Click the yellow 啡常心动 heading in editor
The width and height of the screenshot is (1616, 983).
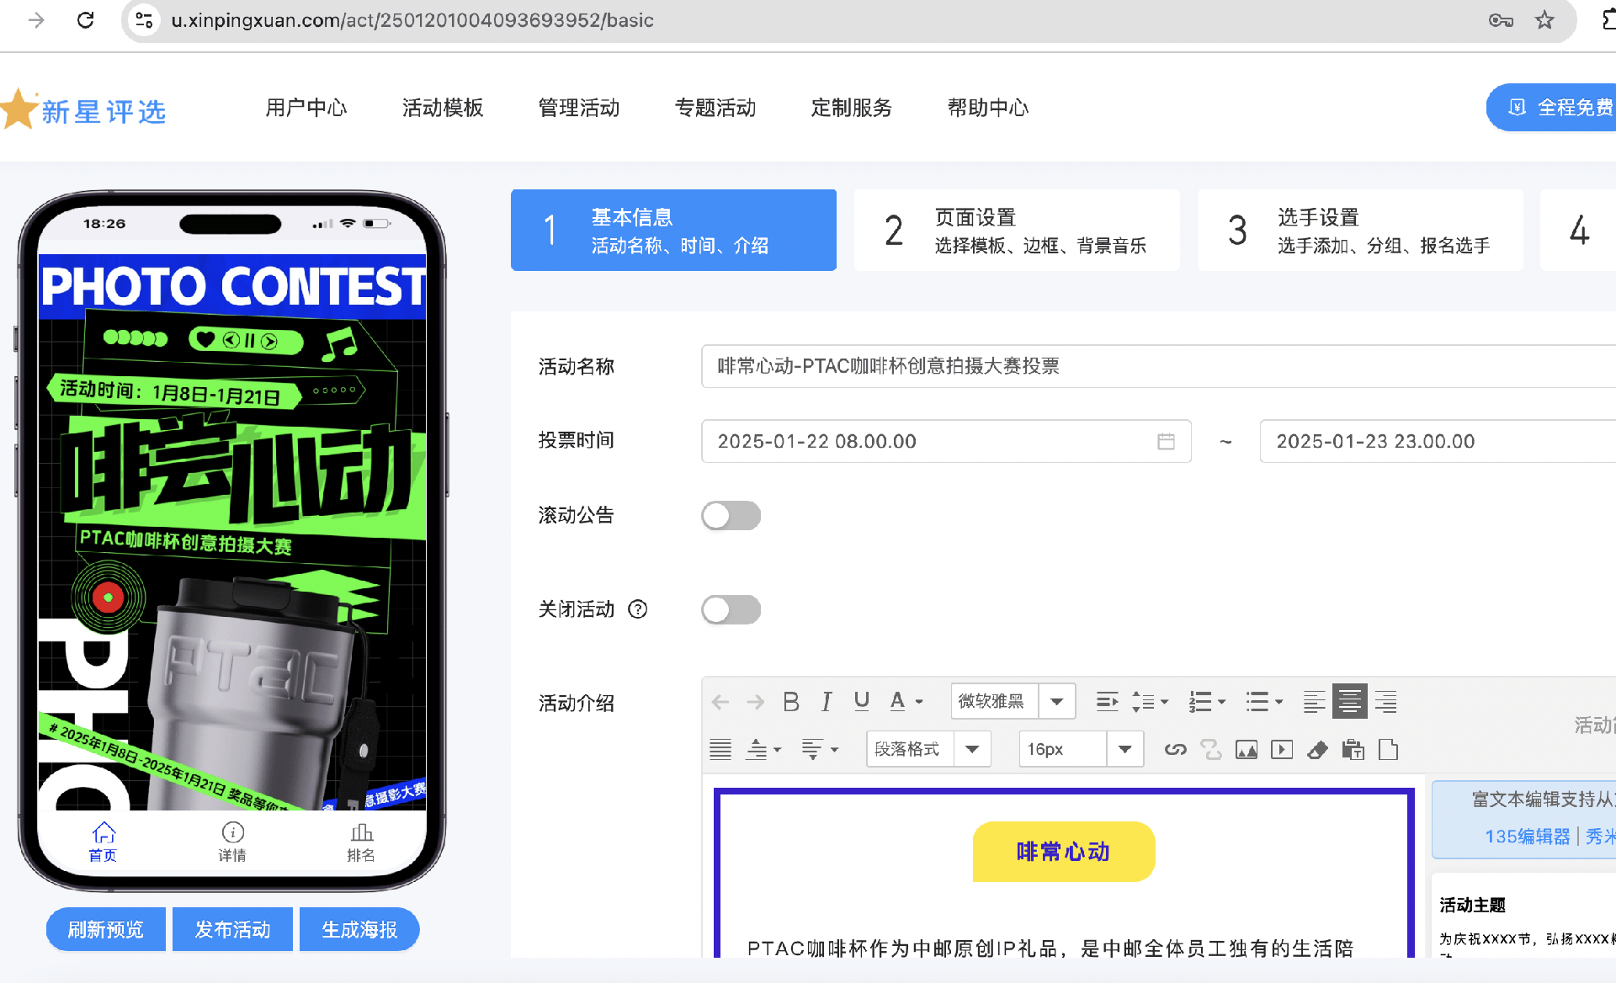1064,852
